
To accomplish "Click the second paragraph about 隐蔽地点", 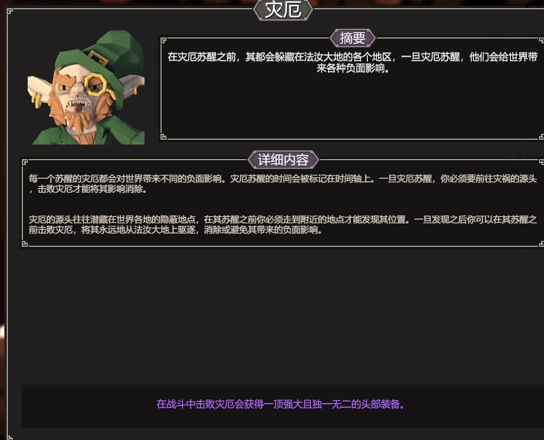I will tap(283, 224).
